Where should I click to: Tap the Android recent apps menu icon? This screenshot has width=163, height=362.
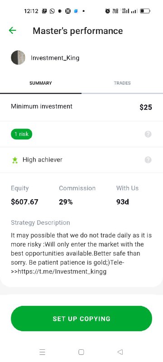point(43,352)
